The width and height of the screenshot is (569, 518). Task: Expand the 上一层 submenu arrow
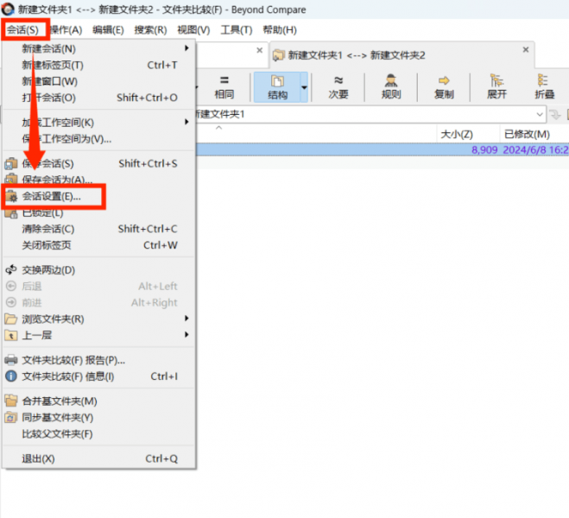187,334
